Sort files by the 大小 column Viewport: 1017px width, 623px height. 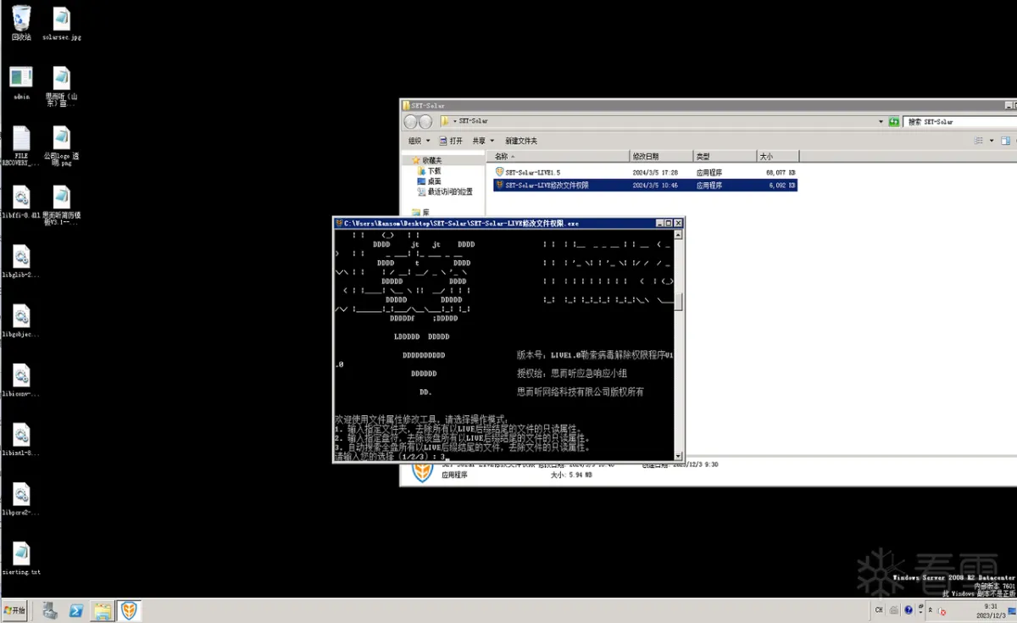pos(777,157)
